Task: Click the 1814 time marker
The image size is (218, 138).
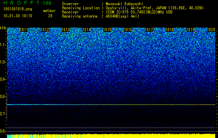Action: pos(87,30)
